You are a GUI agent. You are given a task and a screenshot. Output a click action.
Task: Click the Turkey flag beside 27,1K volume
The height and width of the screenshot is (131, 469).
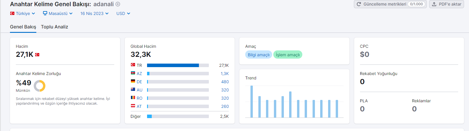click(x=37, y=55)
